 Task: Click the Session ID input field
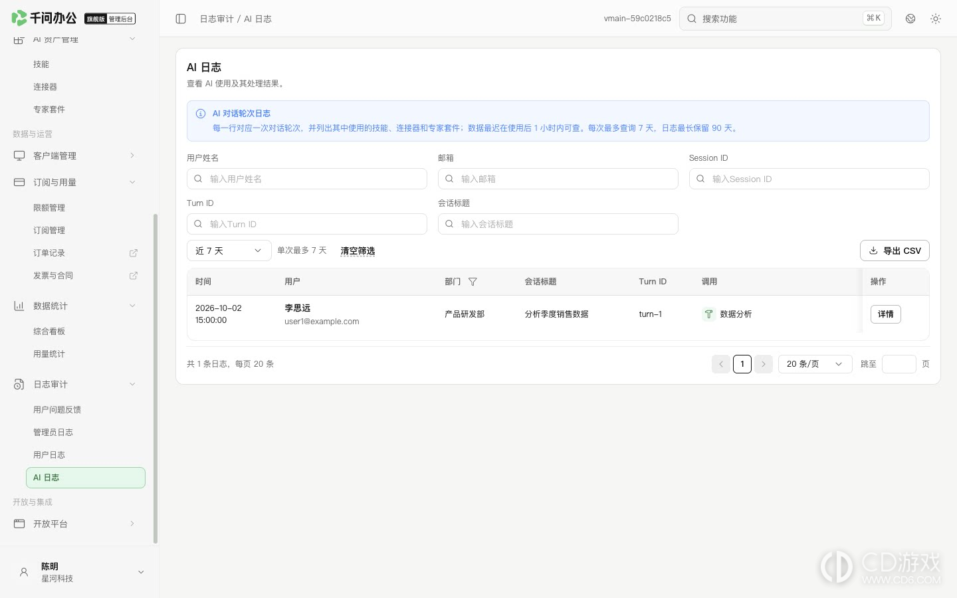(809, 179)
